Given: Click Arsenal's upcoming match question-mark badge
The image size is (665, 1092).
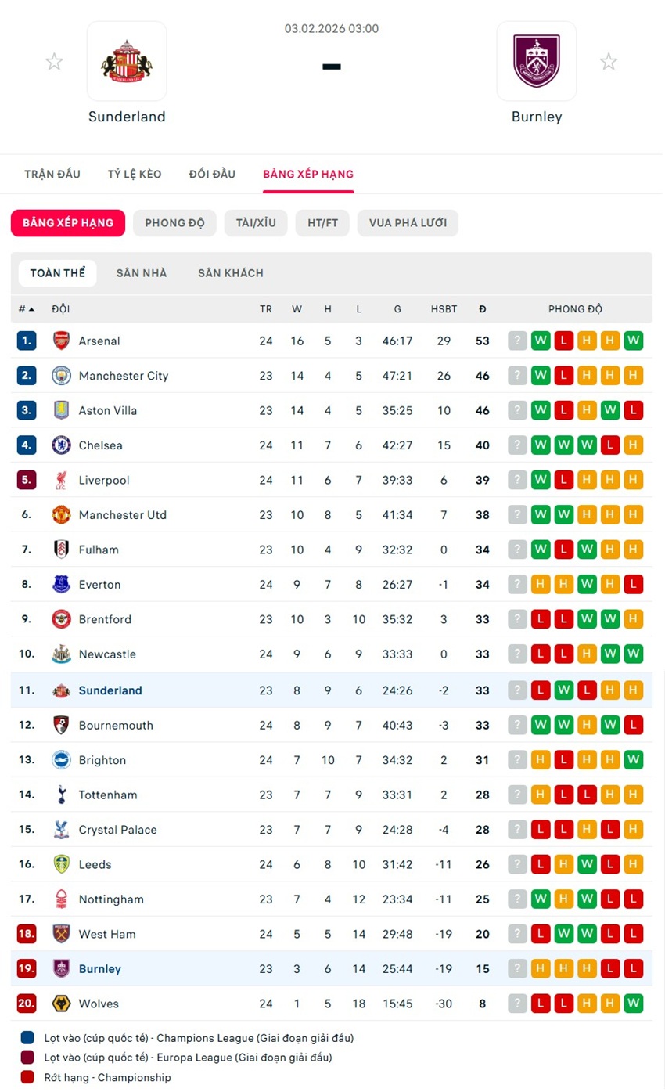Looking at the screenshot, I should tap(518, 341).
